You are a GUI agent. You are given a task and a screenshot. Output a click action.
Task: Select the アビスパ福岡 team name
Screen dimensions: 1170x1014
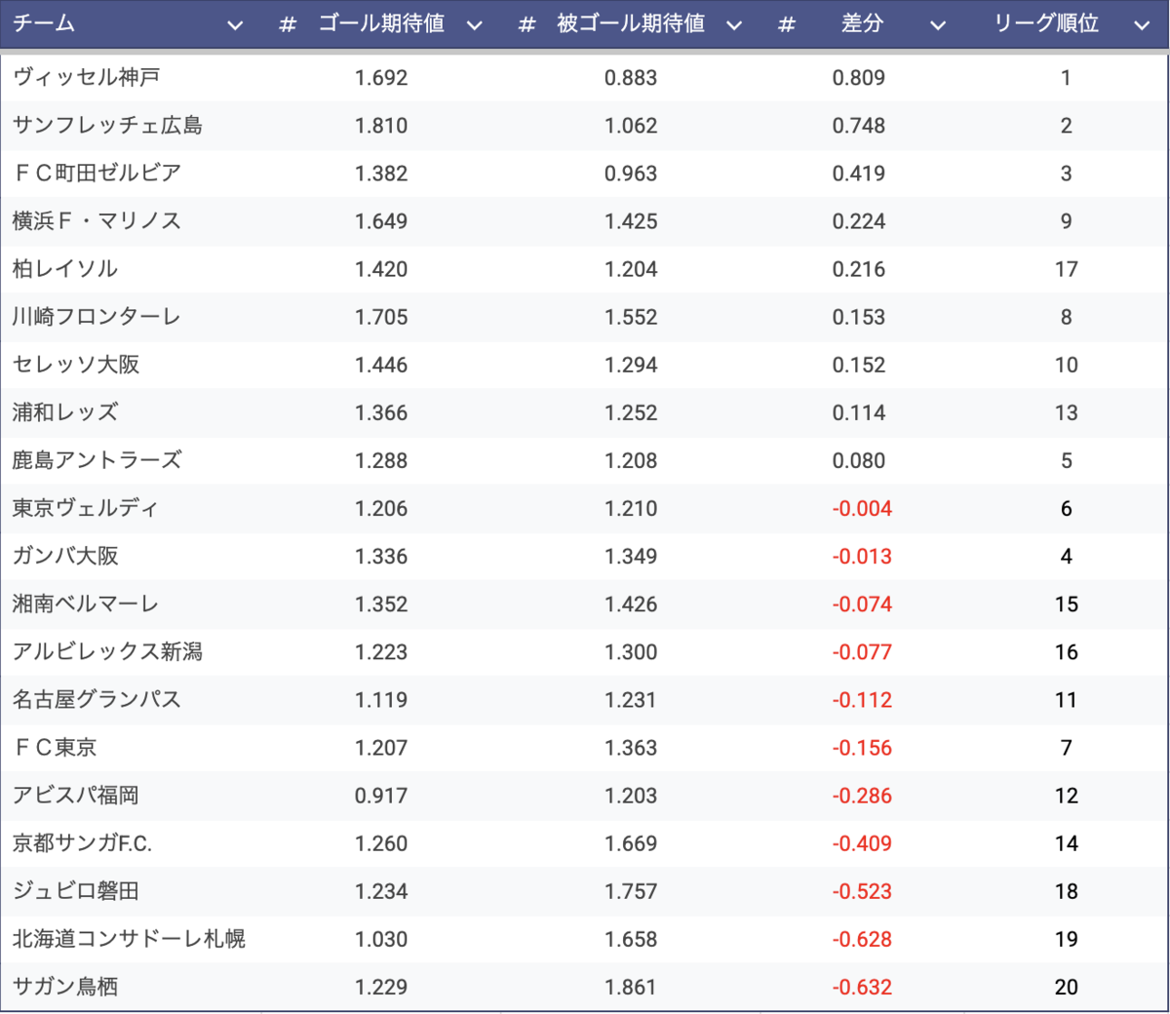[75, 795]
